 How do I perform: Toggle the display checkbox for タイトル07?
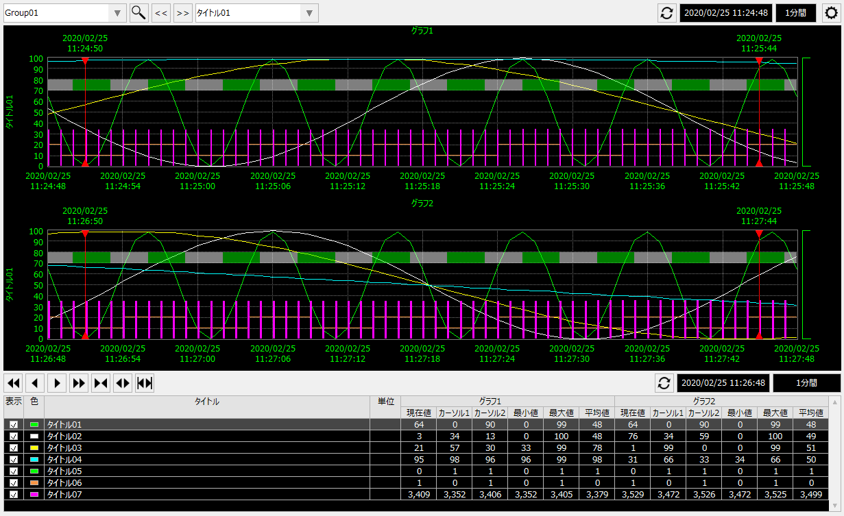14,494
